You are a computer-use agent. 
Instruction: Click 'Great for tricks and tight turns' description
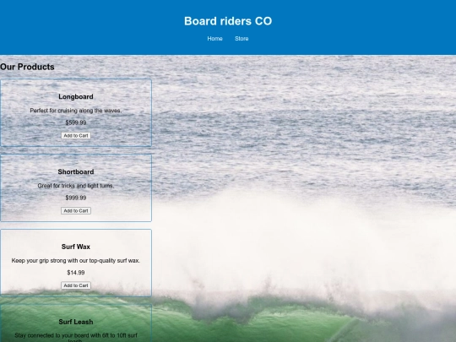click(76, 186)
